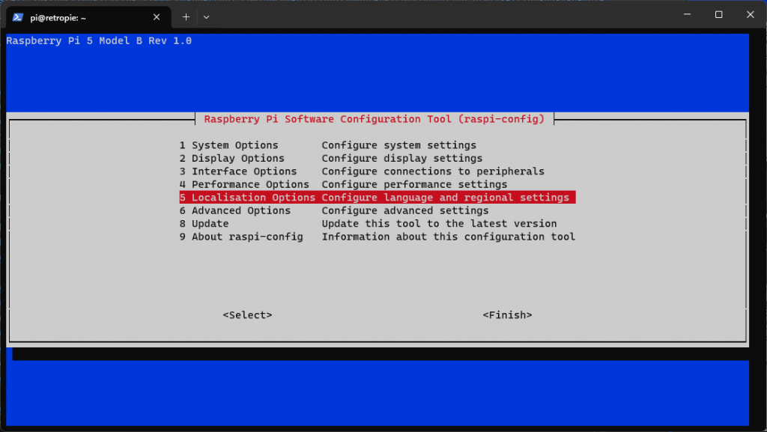Open 3 Interface Options entry
Viewport: 767px width, 432px height.
(238, 171)
